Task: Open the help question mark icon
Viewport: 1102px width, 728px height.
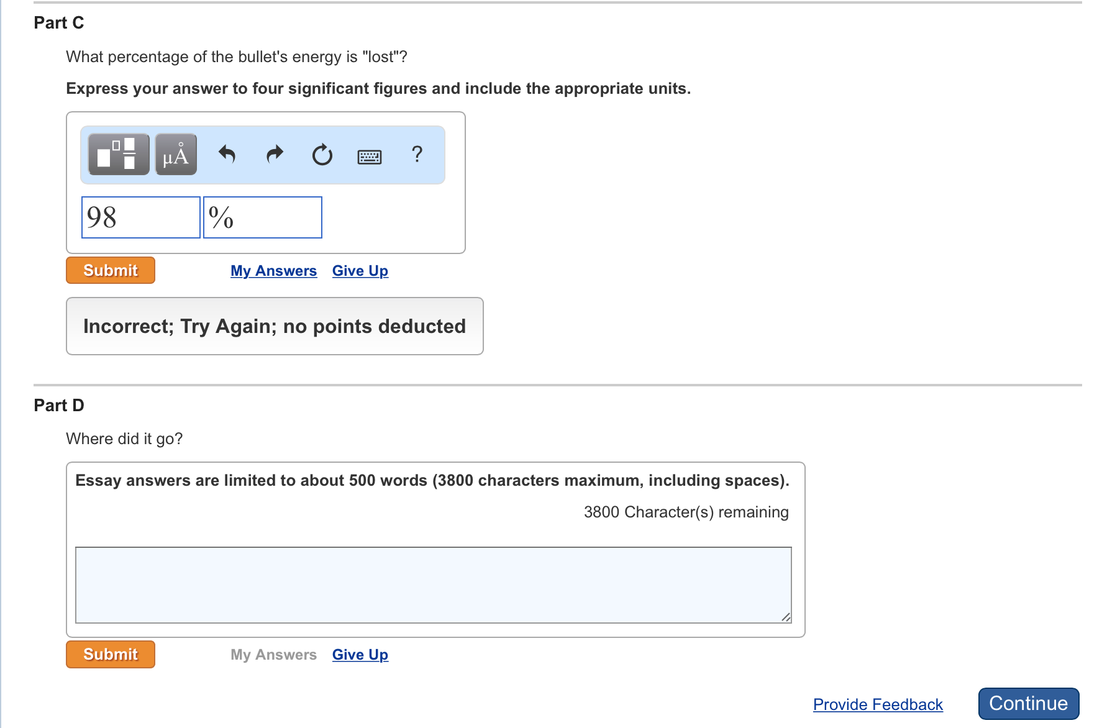Action: (x=417, y=154)
